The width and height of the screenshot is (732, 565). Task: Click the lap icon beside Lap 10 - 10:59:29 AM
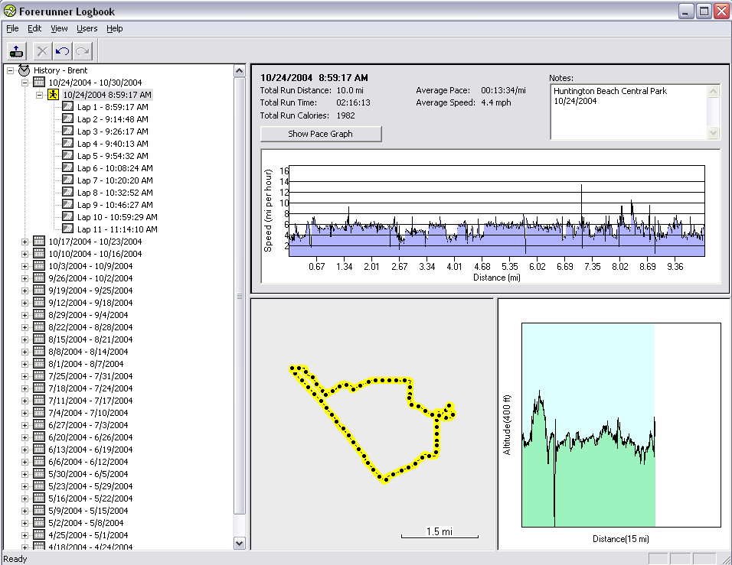pos(67,217)
